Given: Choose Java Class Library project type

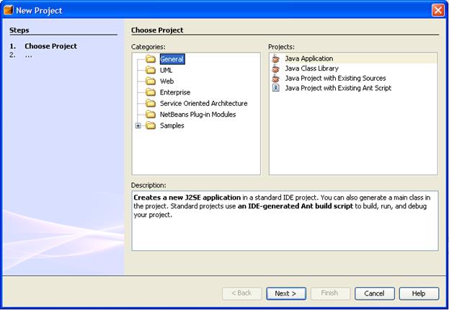Looking at the screenshot, I should pos(312,68).
